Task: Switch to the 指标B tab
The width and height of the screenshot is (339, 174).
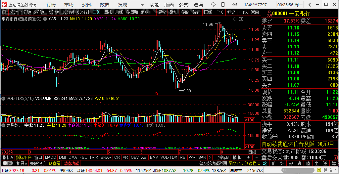Action: (x=223, y=157)
